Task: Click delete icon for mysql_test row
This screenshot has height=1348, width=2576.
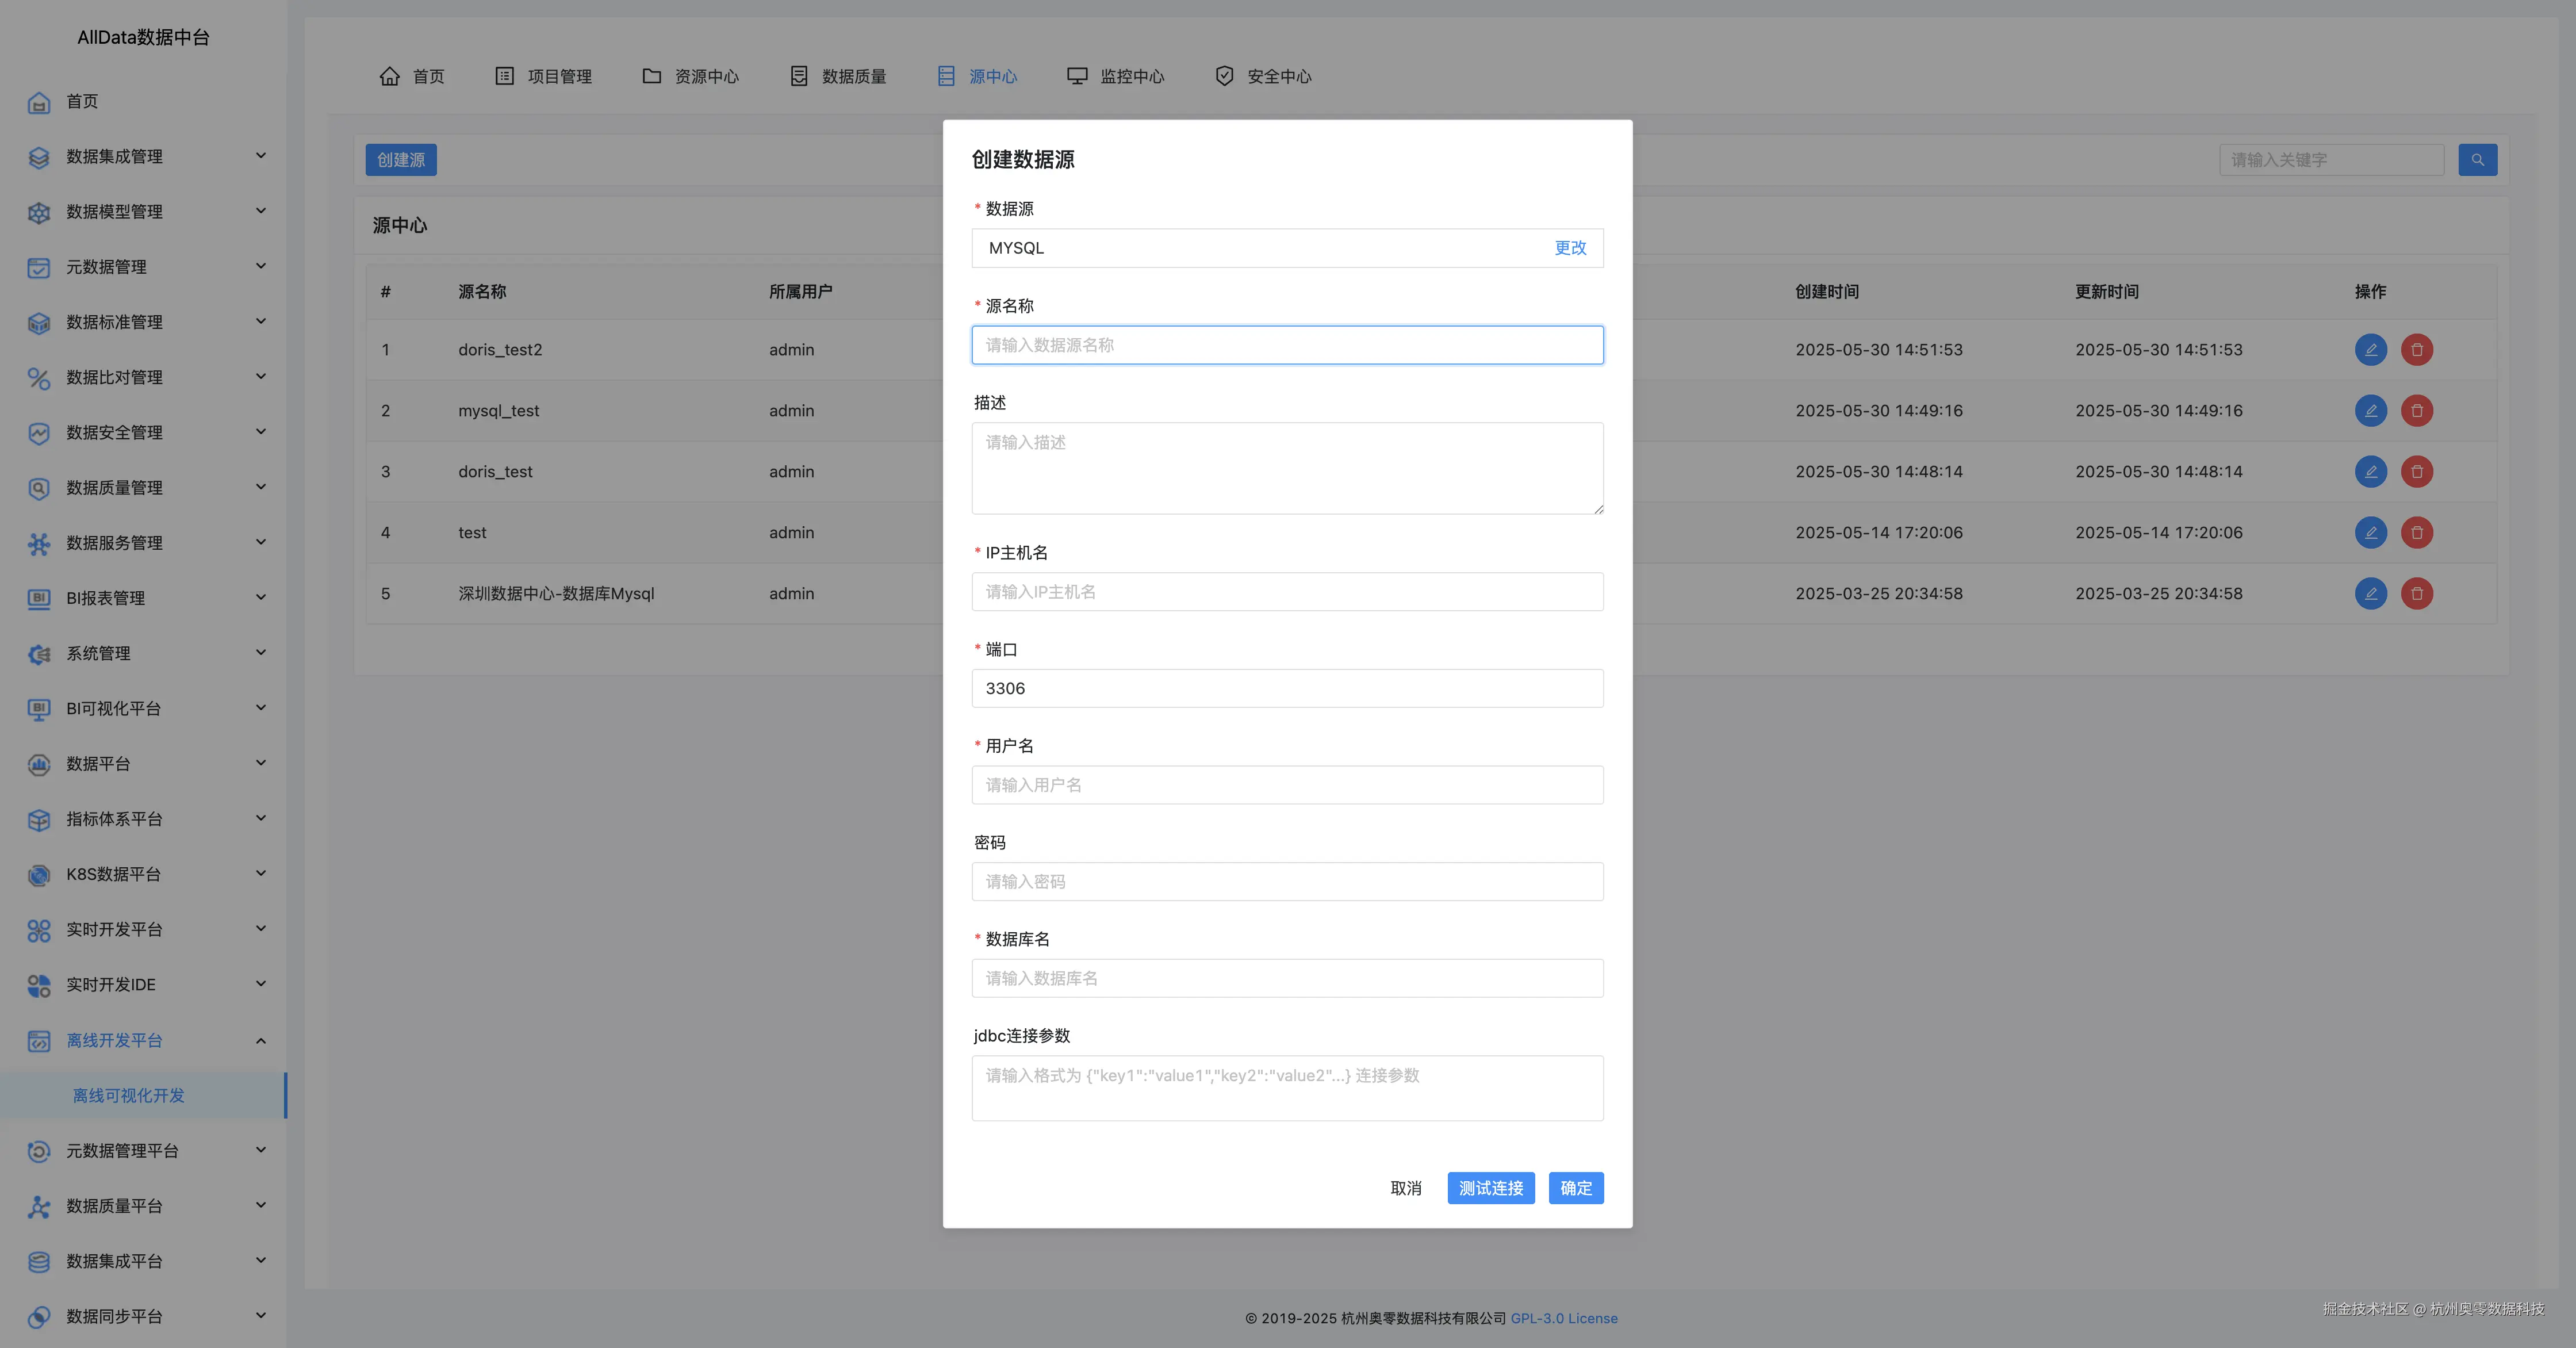Action: 2416,411
